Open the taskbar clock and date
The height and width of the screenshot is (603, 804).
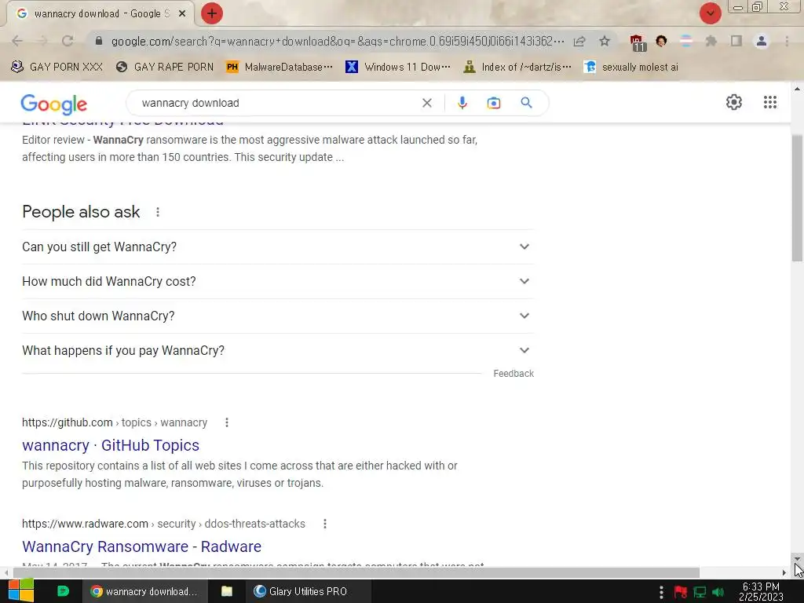click(x=761, y=591)
